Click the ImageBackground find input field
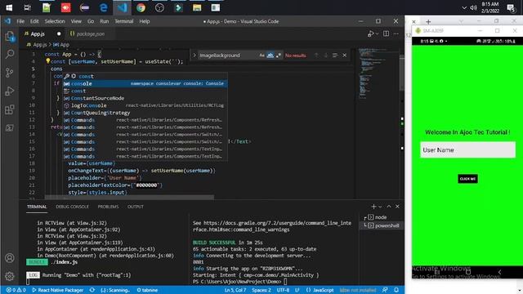The image size is (523, 294). pyautogui.click(x=229, y=56)
